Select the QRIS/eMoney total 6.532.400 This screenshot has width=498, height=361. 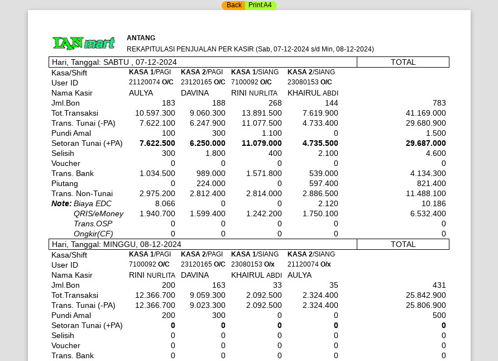click(428, 213)
